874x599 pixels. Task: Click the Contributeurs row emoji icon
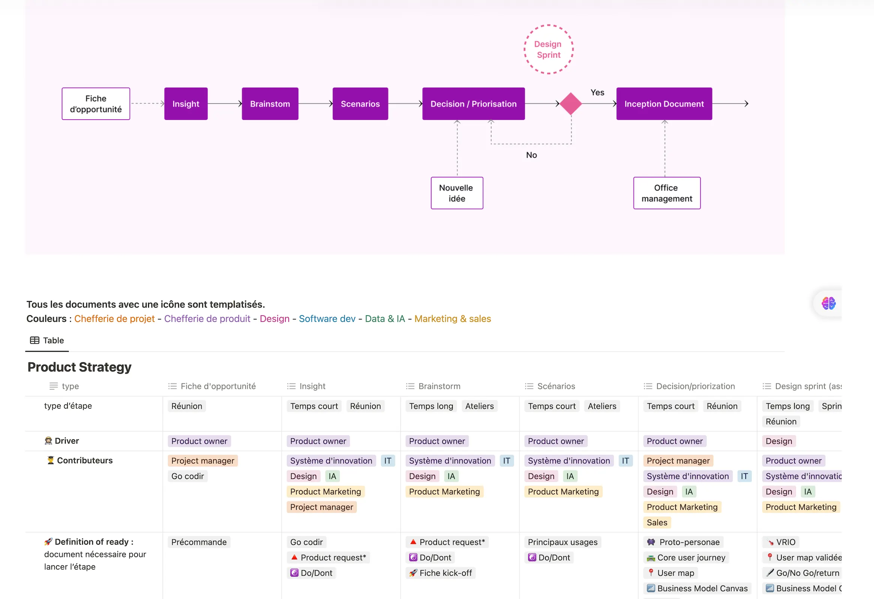pos(50,460)
